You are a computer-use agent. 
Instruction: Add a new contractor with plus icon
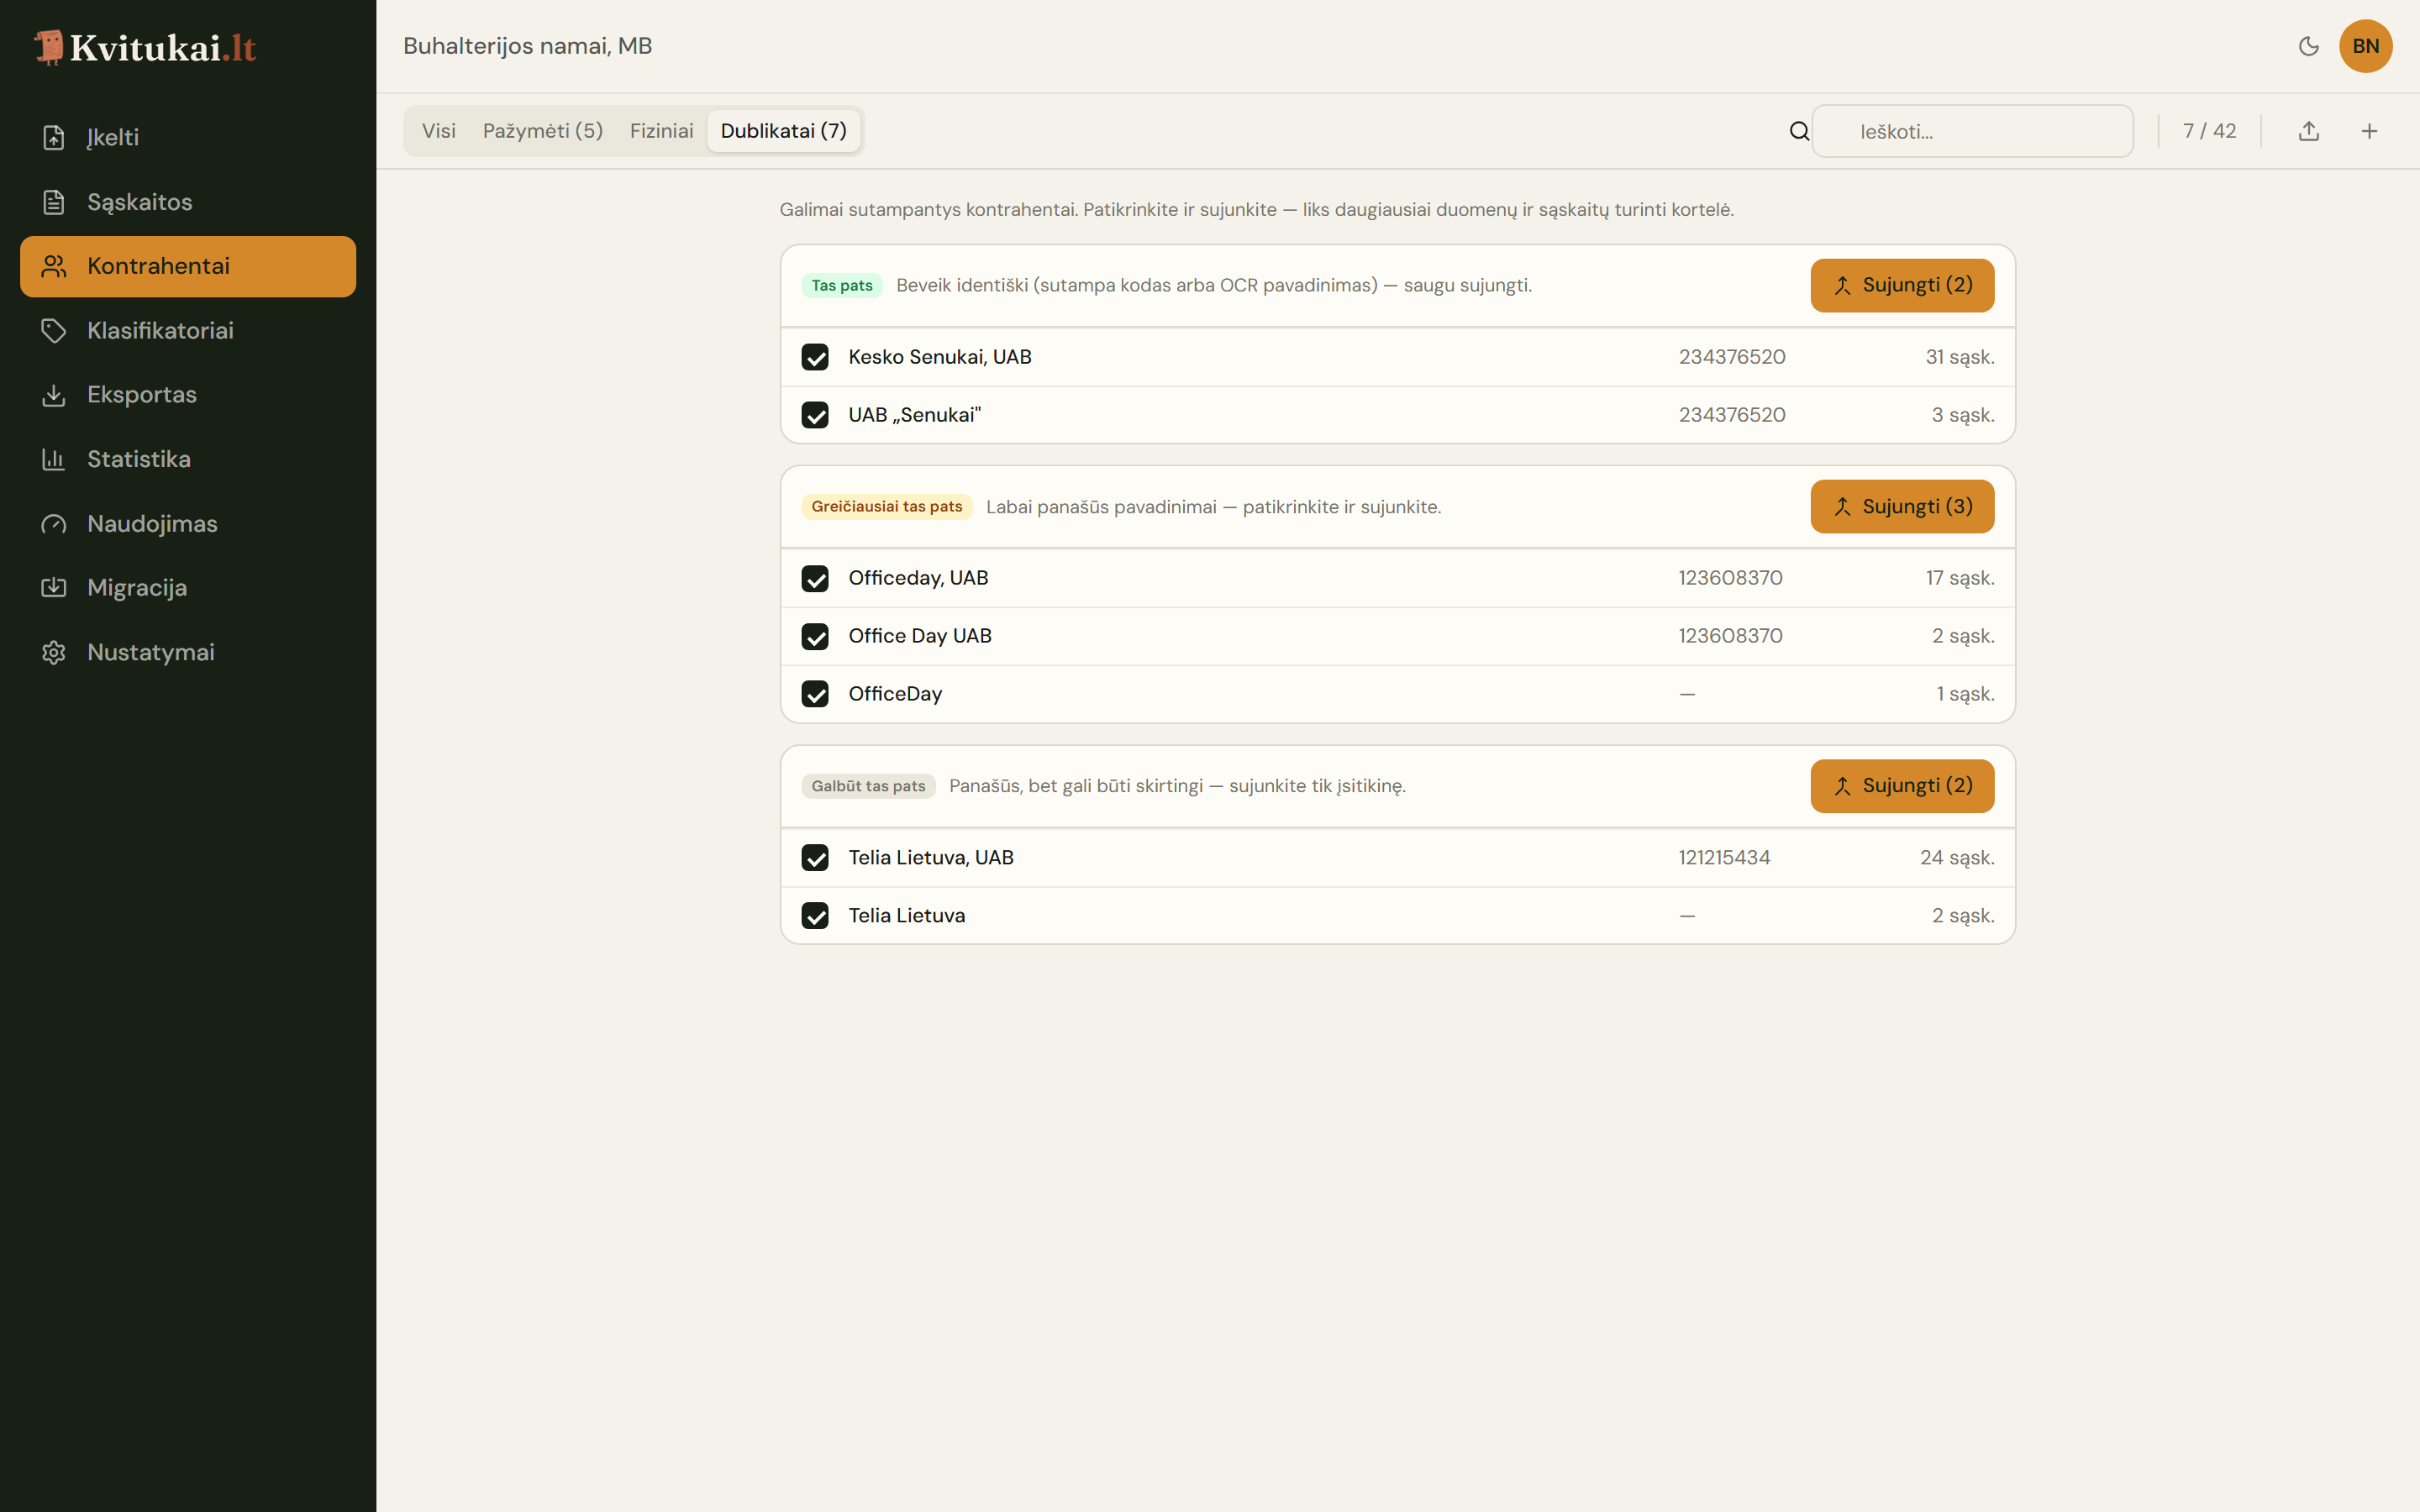tap(2369, 131)
